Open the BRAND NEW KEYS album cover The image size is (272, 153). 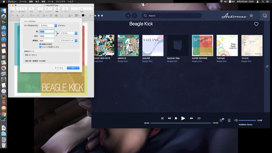(x=104, y=46)
